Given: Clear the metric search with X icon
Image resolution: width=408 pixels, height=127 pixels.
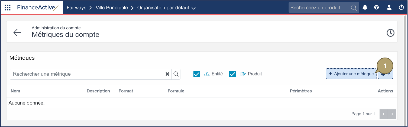Looking at the screenshot, I should click(x=167, y=74).
